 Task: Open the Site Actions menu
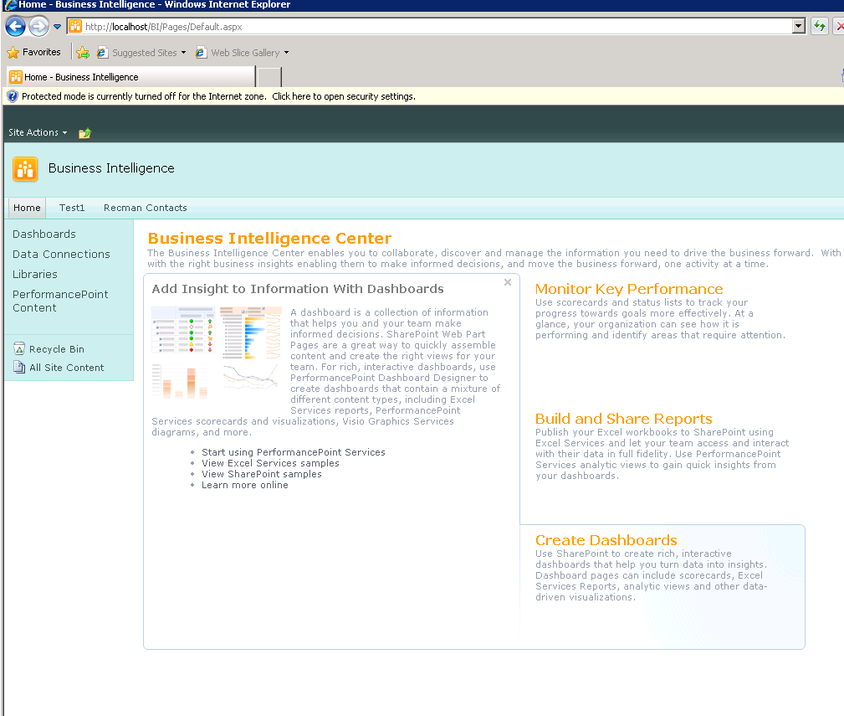[38, 132]
